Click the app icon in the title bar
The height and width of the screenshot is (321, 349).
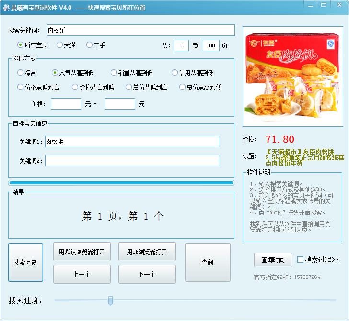click(6, 7)
